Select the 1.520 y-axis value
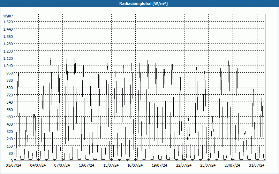Image resolution: width=279 pixels, height=174 pixels. (x=8, y=22)
